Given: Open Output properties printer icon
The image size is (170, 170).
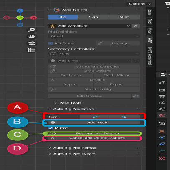Looking at the screenshot, I should tap(162, 96).
